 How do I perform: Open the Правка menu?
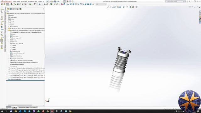[x=18, y=1]
